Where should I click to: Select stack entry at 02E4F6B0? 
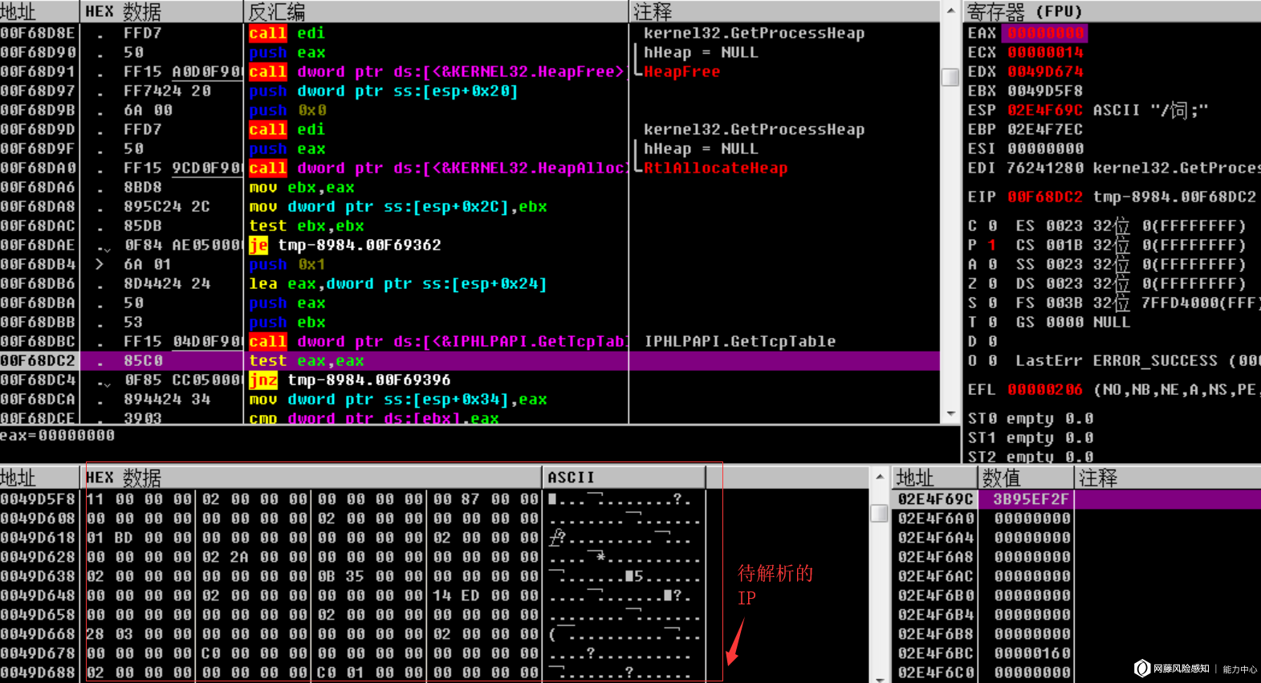click(1076, 595)
